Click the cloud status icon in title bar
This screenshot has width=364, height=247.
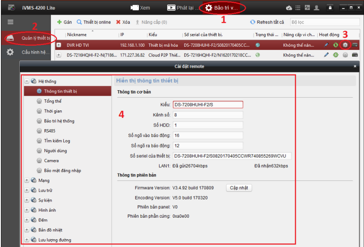(289, 8)
